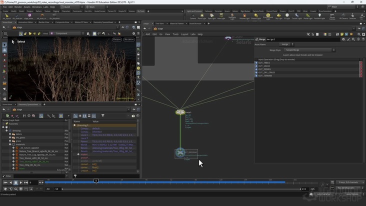The height and width of the screenshot is (206, 366).
Task: Click the spreadsheet filter funnel icon
Action: click(102, 115)
